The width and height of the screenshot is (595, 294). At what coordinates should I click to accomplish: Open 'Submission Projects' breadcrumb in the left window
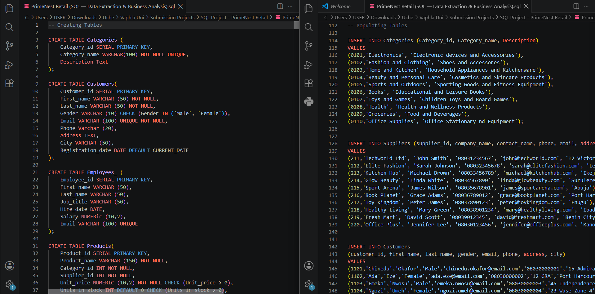[x=172, y=18]
